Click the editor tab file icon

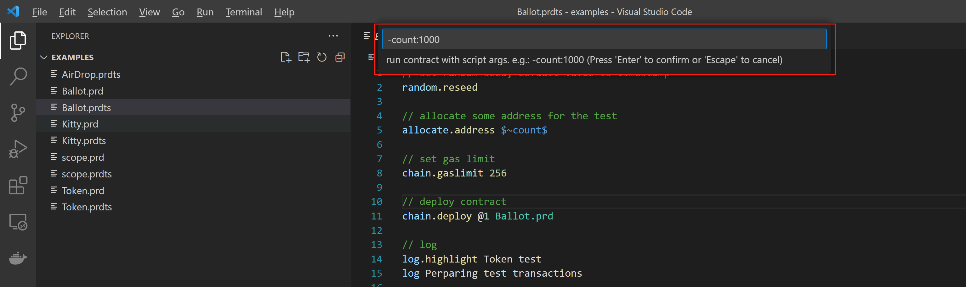tap(367, 35)
